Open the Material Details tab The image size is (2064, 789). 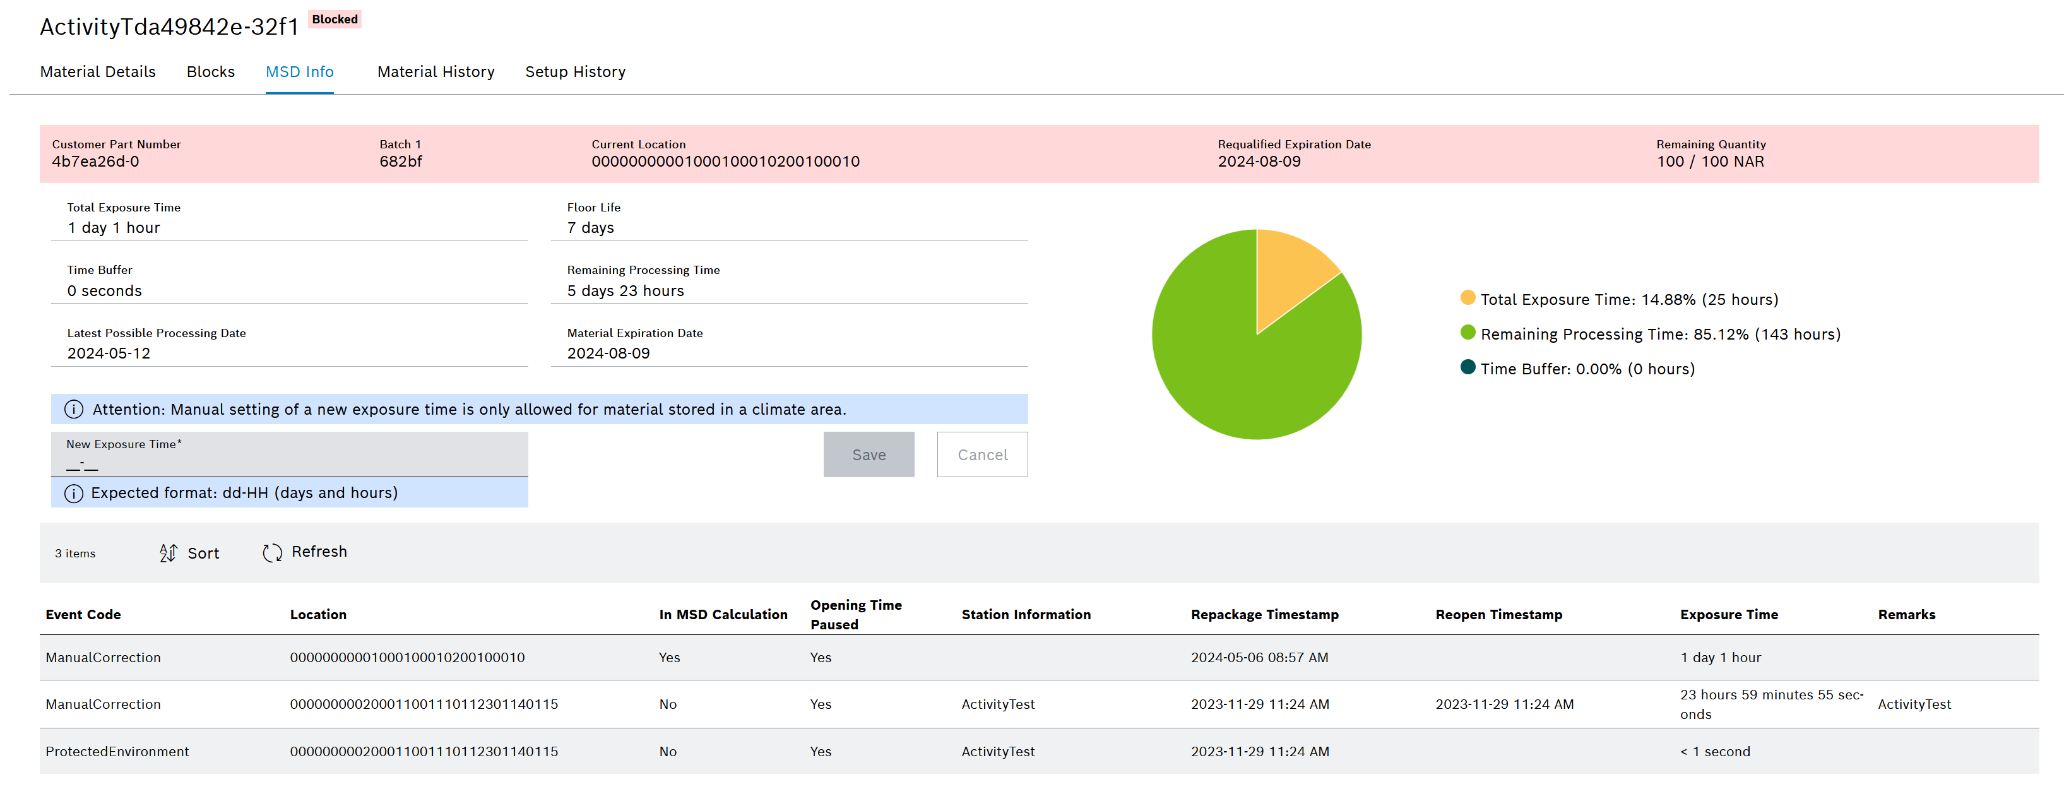click(98, 72)
